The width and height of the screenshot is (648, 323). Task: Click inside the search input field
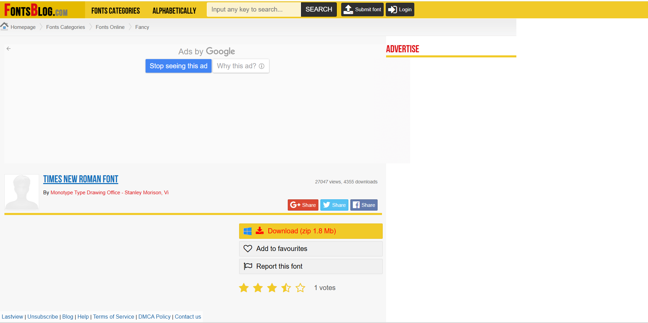click(x=253, y=9)
